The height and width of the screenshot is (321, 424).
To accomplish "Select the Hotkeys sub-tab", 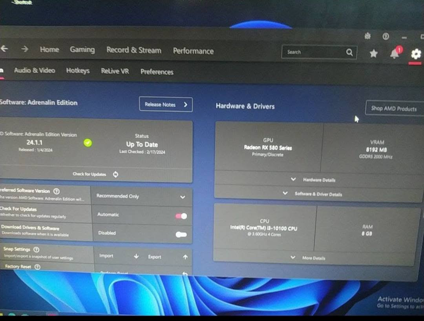I will pos(78,71).
